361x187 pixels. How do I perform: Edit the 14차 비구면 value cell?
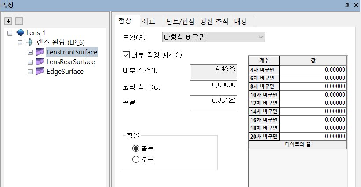tap(313, 111)
